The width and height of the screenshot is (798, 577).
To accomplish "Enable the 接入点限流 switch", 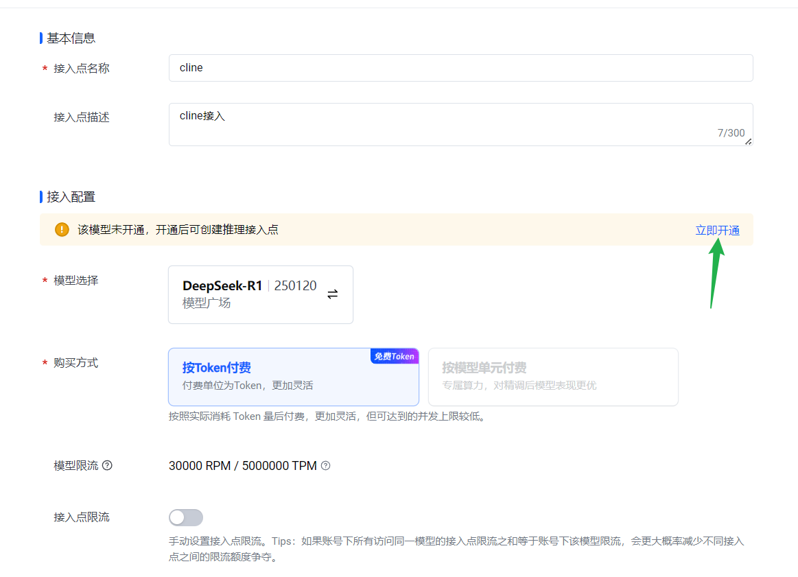I will point(186,517).
